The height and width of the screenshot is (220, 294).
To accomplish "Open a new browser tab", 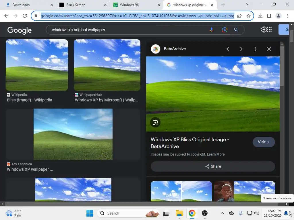I will (223, 5).
